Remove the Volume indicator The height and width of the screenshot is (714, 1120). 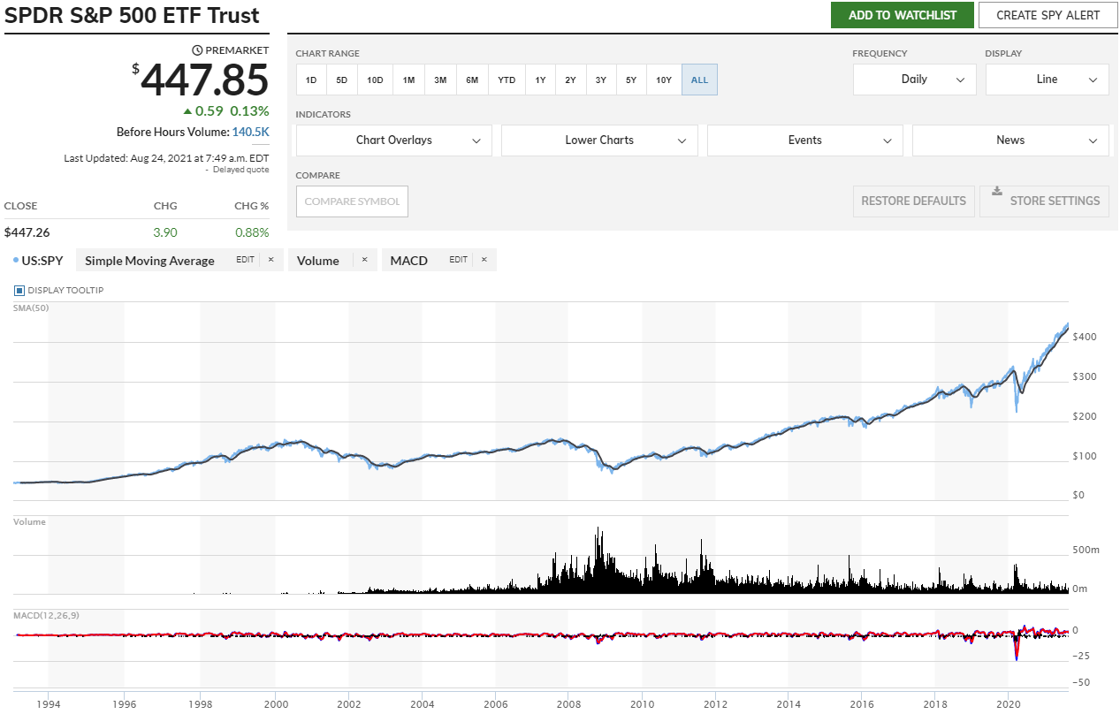pos(364,260)
